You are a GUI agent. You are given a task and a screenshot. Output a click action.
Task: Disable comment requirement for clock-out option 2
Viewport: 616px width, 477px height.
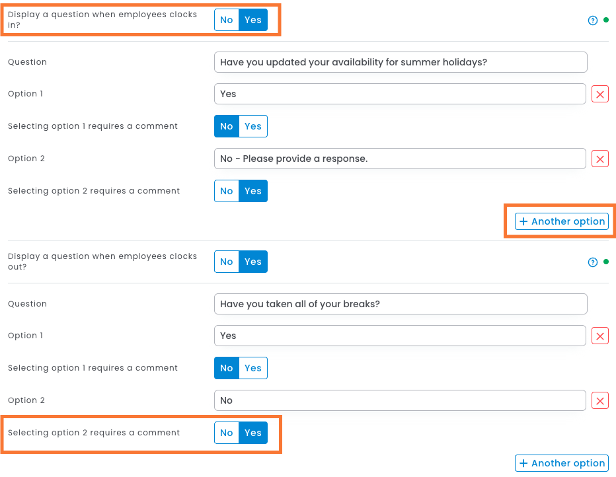tap(227, 433)
